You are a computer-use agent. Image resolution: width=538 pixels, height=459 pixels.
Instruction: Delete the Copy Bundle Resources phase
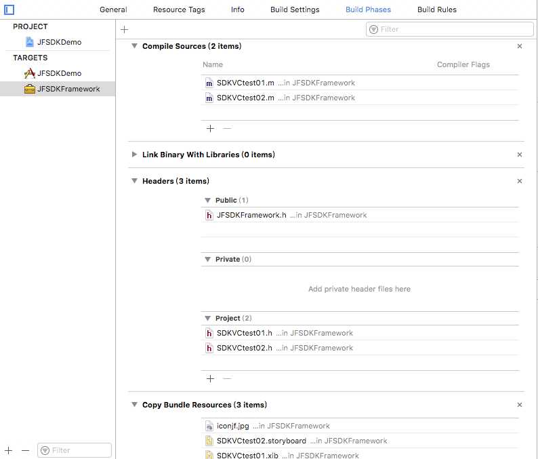(520, 405)
